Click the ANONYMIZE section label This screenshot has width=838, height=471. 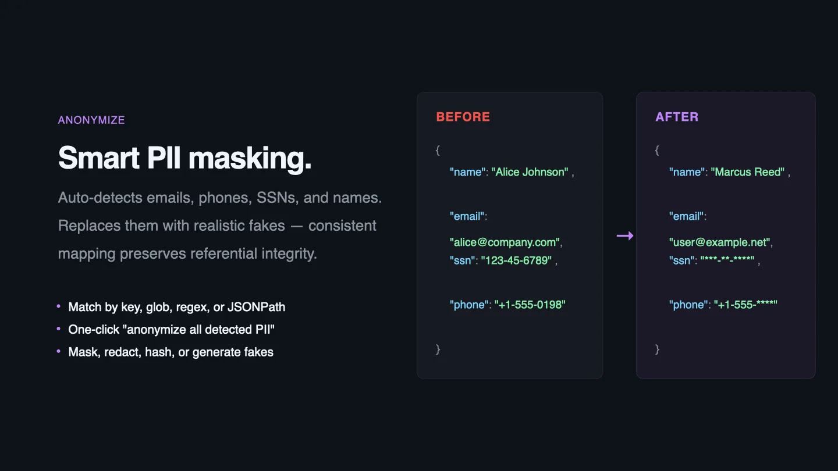coord(91,120)
